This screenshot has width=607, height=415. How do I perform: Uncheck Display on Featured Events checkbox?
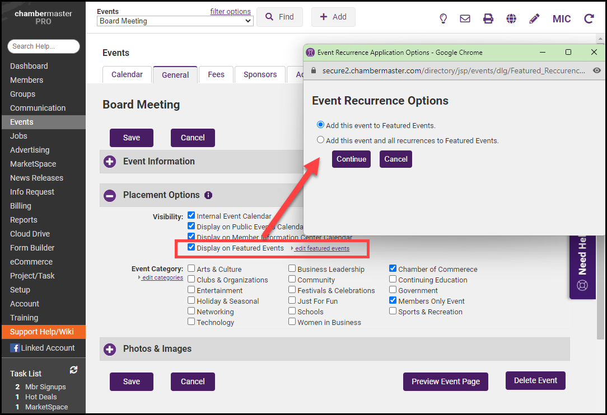pos(192,247)
